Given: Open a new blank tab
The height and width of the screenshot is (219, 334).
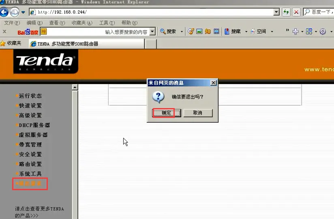Looking at the screenshot, I should click(151, 44).
